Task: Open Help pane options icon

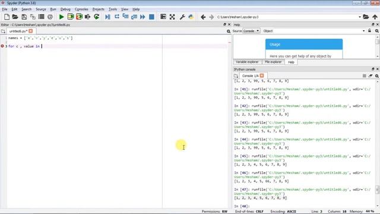Action: click(x=377, y=31)
